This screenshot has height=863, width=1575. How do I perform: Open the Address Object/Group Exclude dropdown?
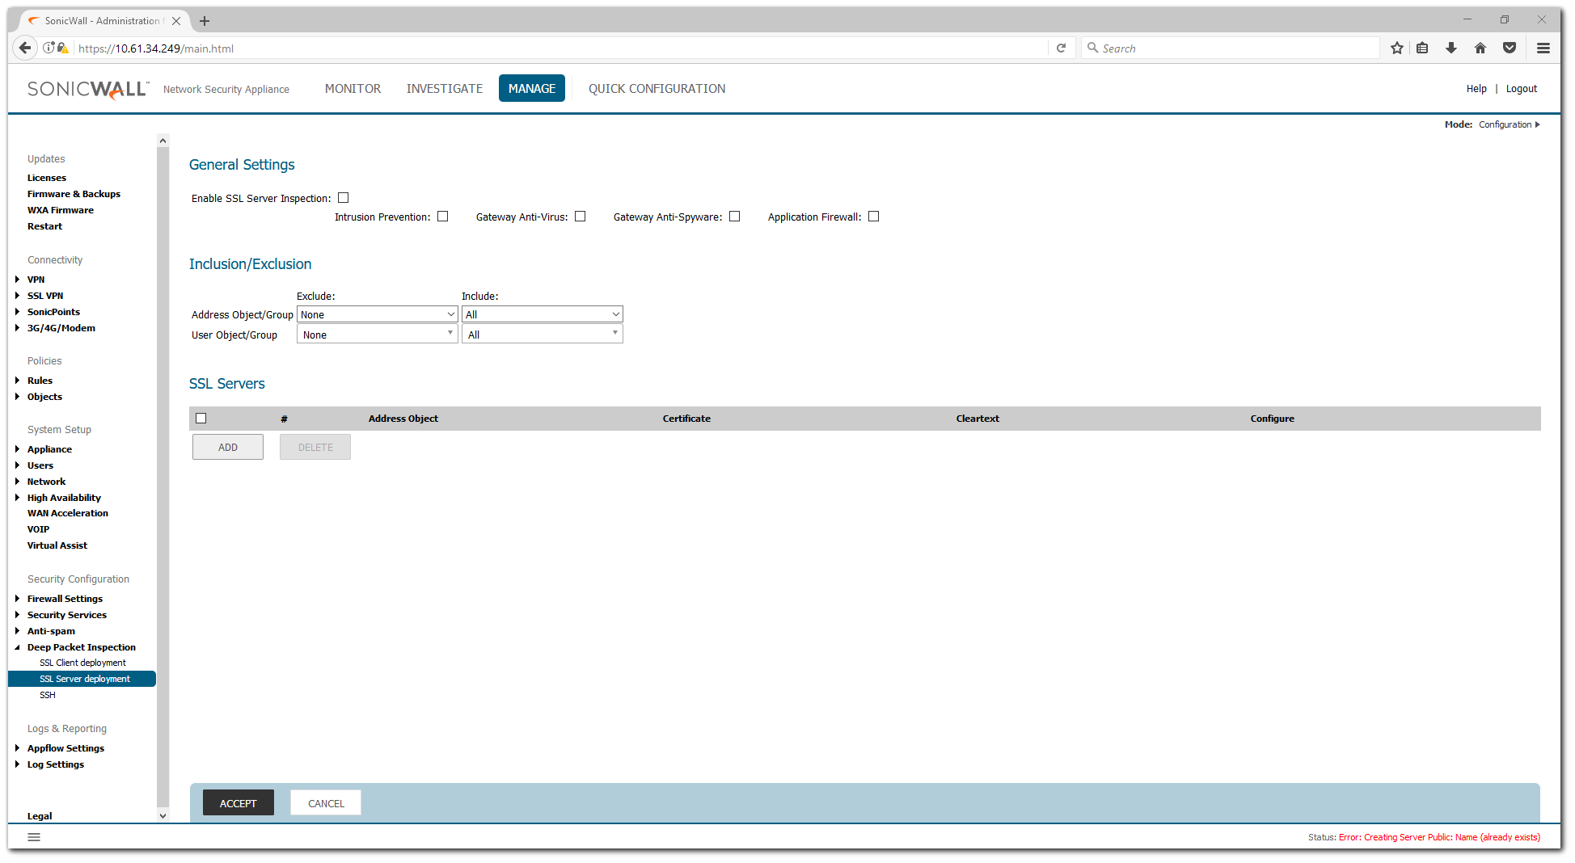coord(377,314)
